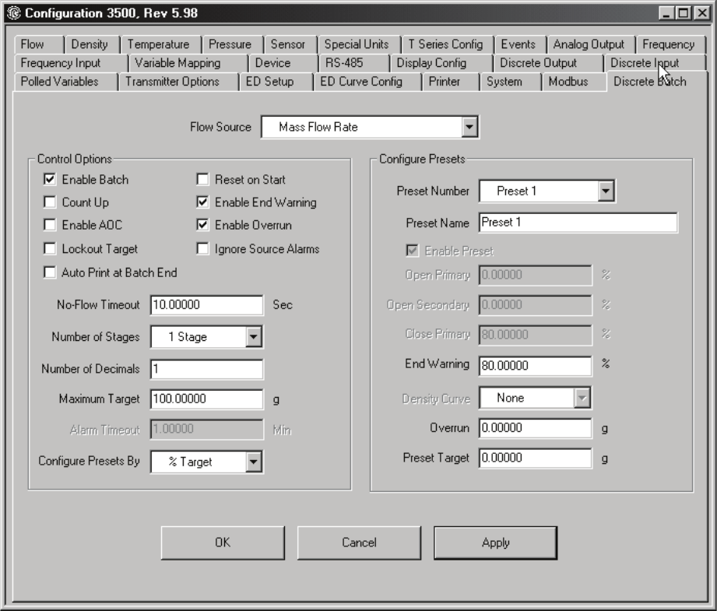
Task: Click the Cancel button
Action: 359,543
